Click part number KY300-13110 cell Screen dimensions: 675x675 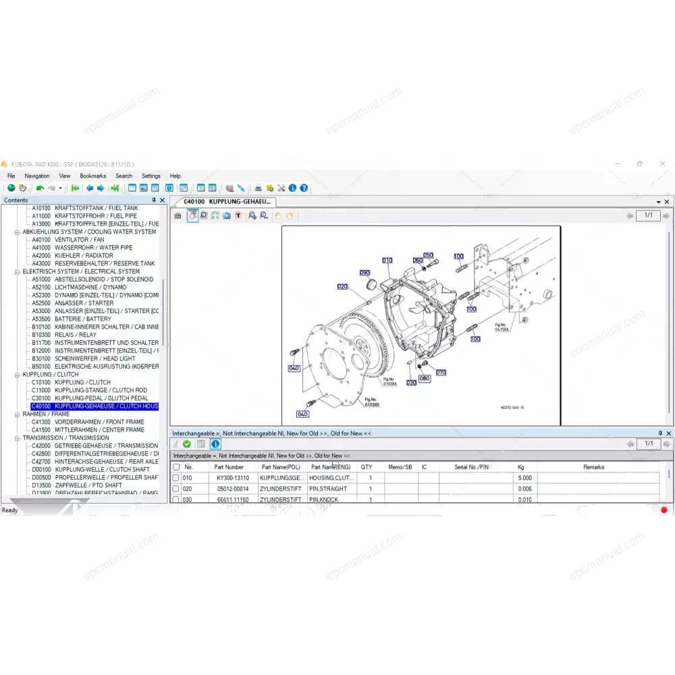pos(233,478)
